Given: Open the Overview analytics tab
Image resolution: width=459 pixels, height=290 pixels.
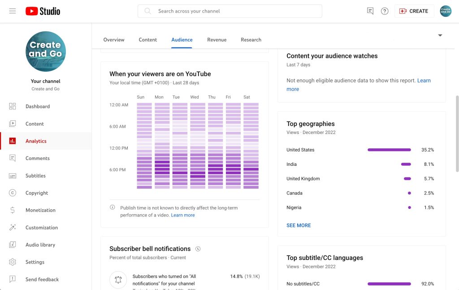Looking at the screenshot, I should click(114, 39).
